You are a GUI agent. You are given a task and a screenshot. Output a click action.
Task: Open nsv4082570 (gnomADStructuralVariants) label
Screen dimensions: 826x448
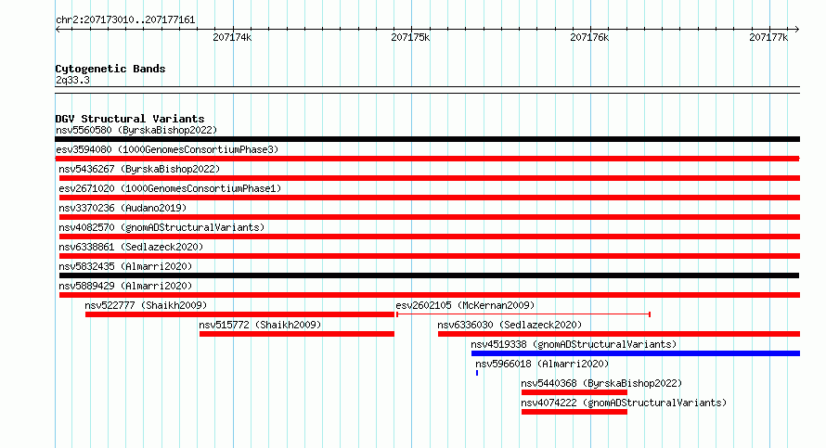tap(161, 227)
